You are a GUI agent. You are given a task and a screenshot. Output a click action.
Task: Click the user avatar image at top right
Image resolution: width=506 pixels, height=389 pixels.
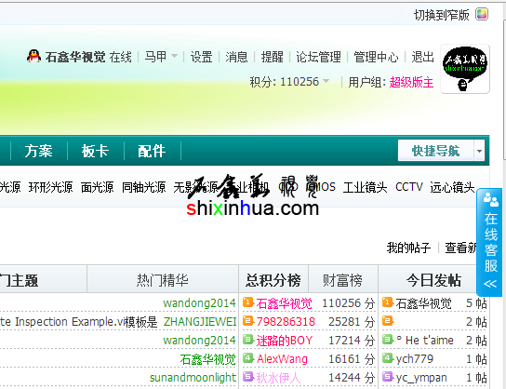click(465, 69)
